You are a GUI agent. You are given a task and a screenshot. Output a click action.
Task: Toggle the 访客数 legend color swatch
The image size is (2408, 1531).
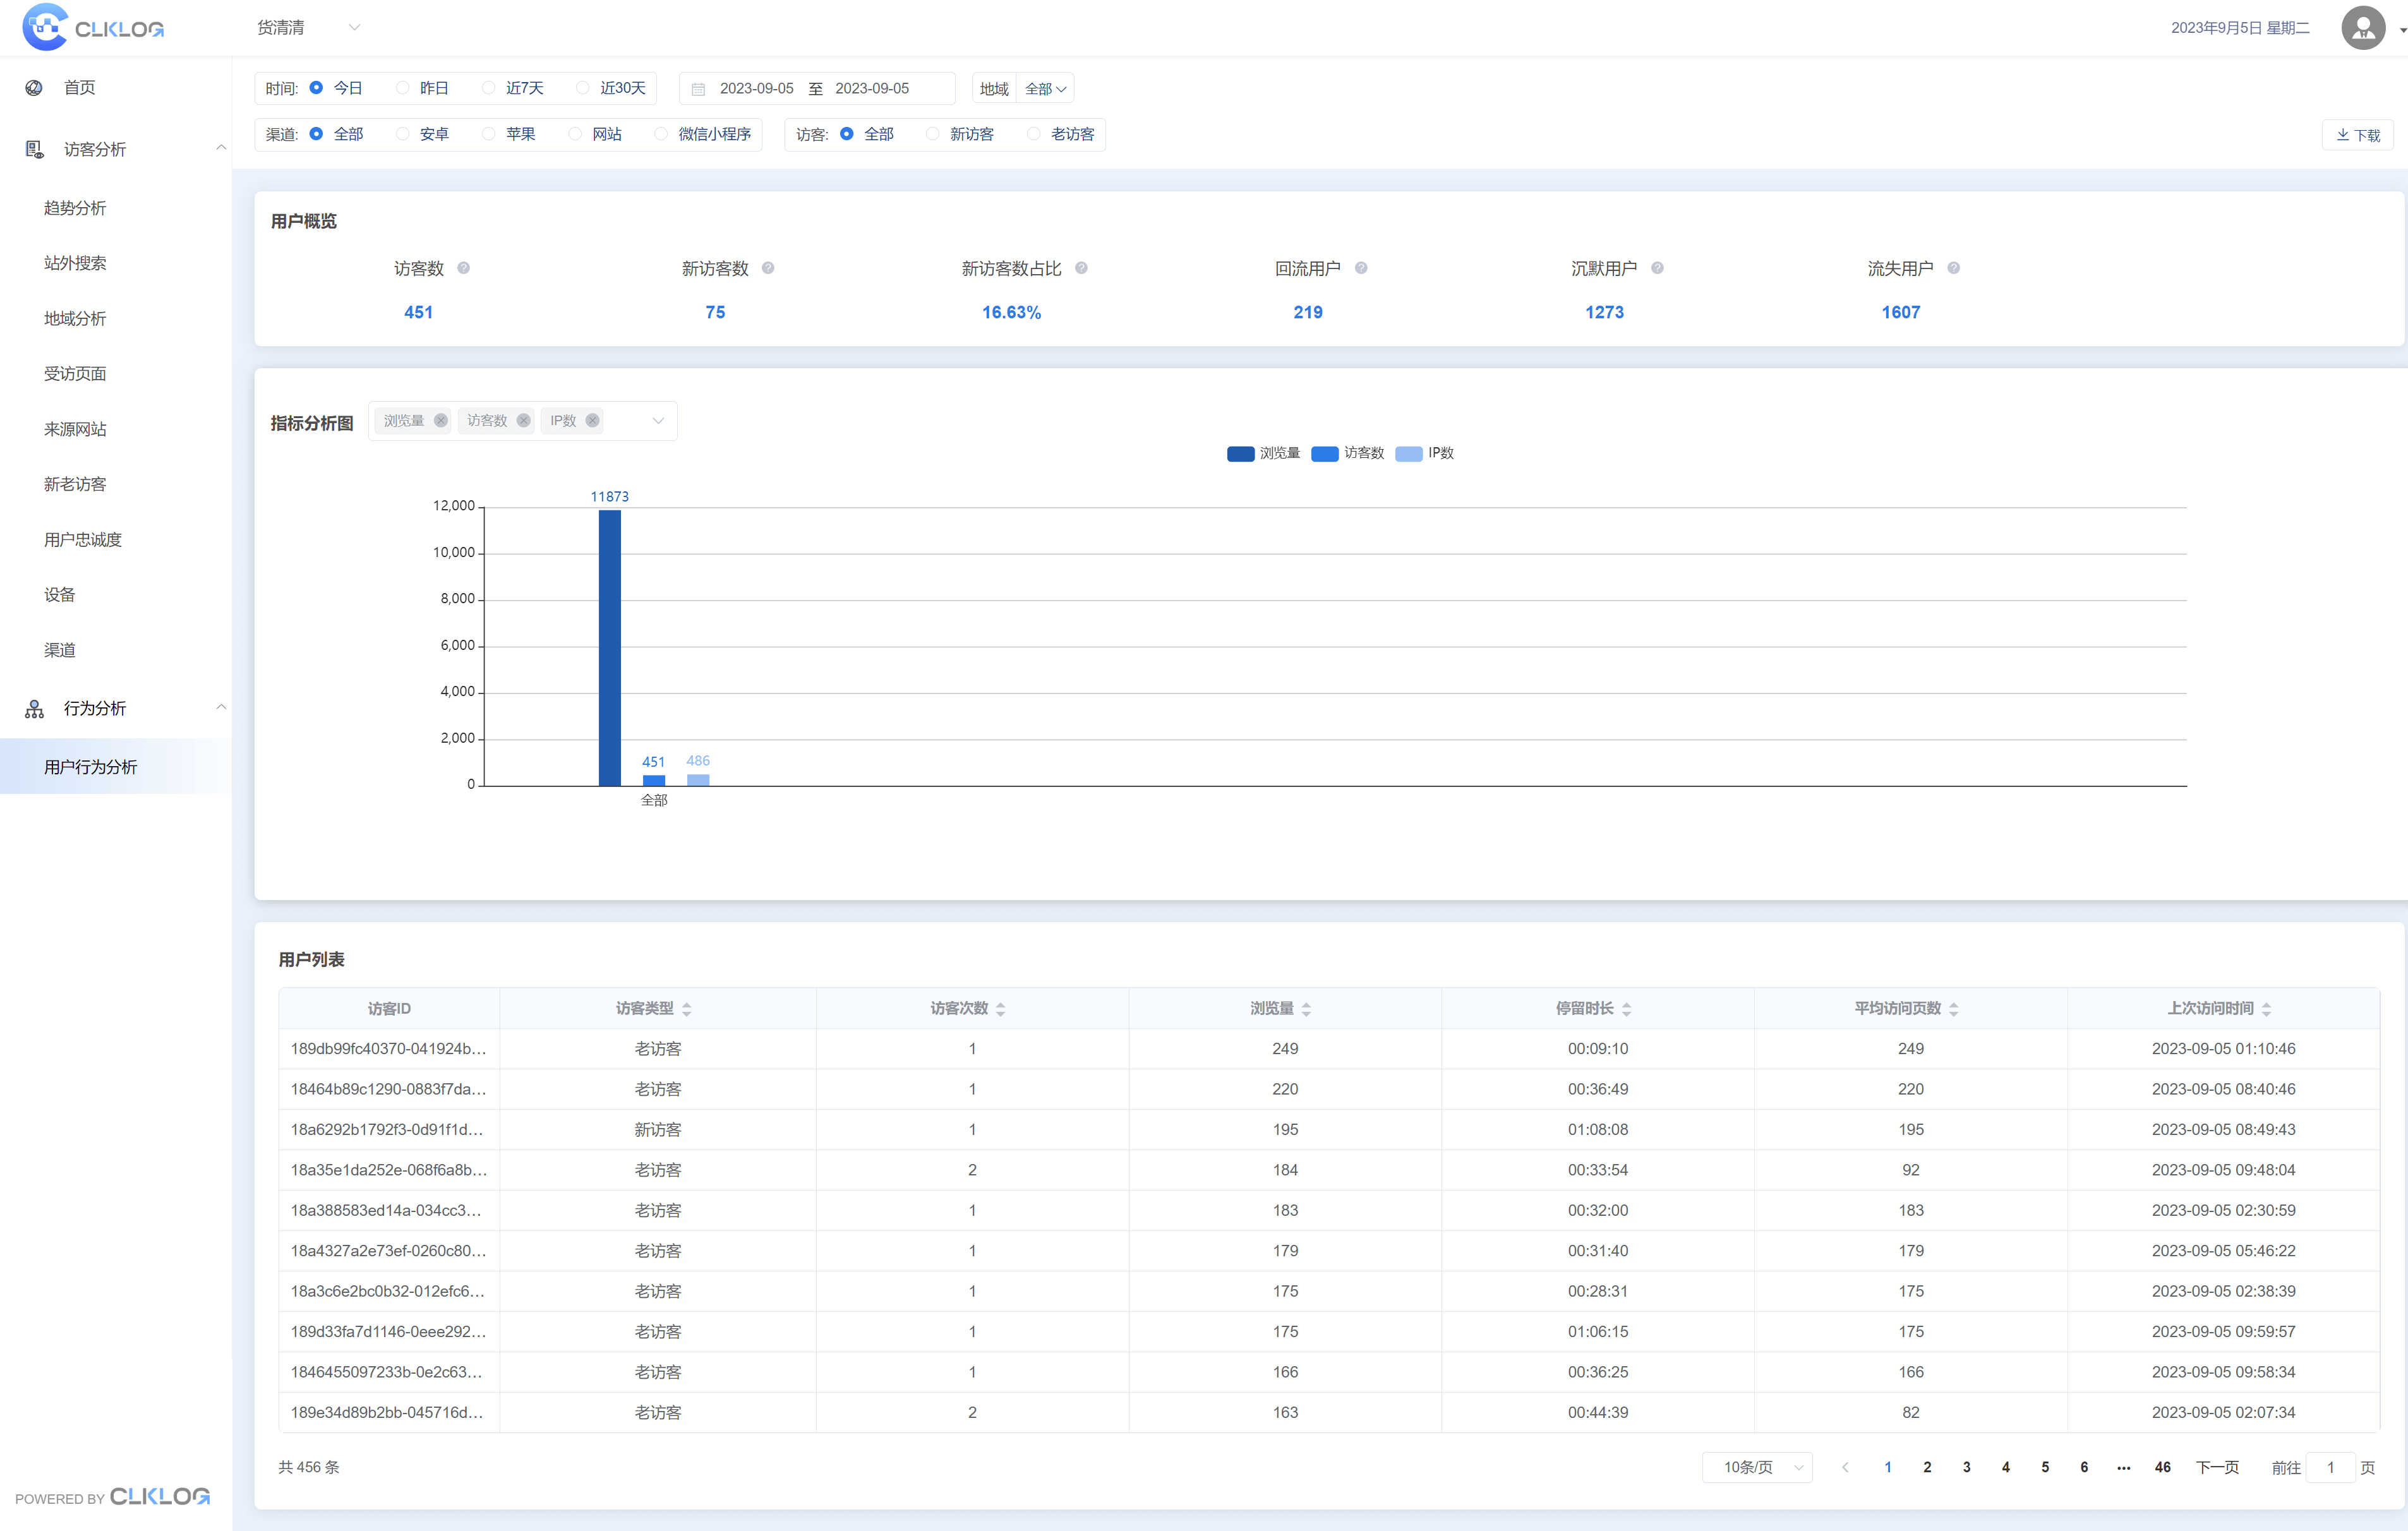pyautogui.click(x=1324, y=454)
